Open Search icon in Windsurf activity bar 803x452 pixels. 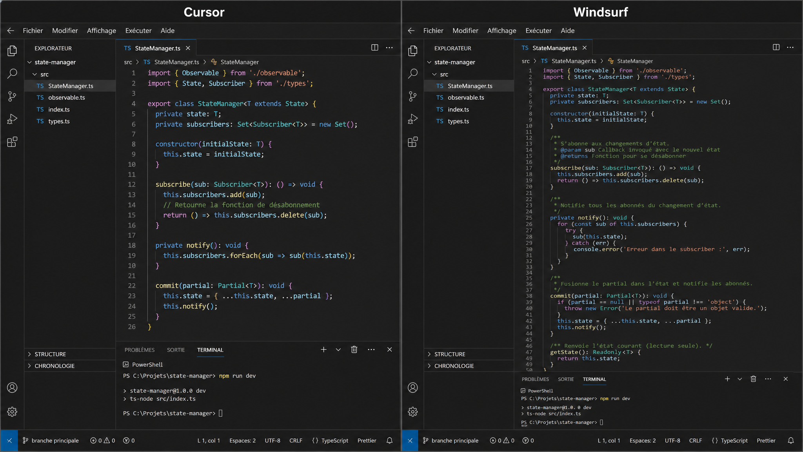click(412, 73)
